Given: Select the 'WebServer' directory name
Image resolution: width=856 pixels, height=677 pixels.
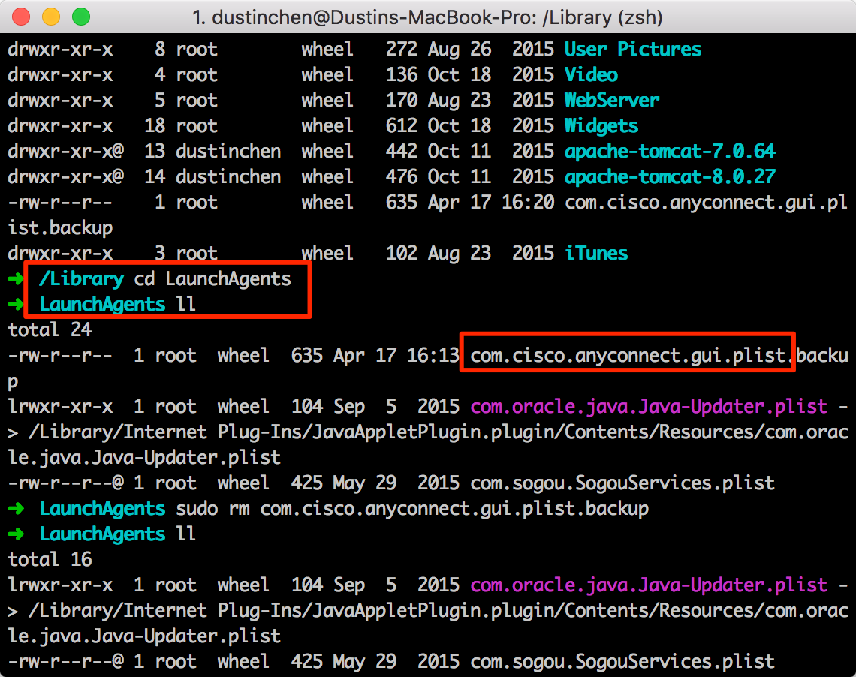Looking at the screenshot, I should (x=612, y=101).
